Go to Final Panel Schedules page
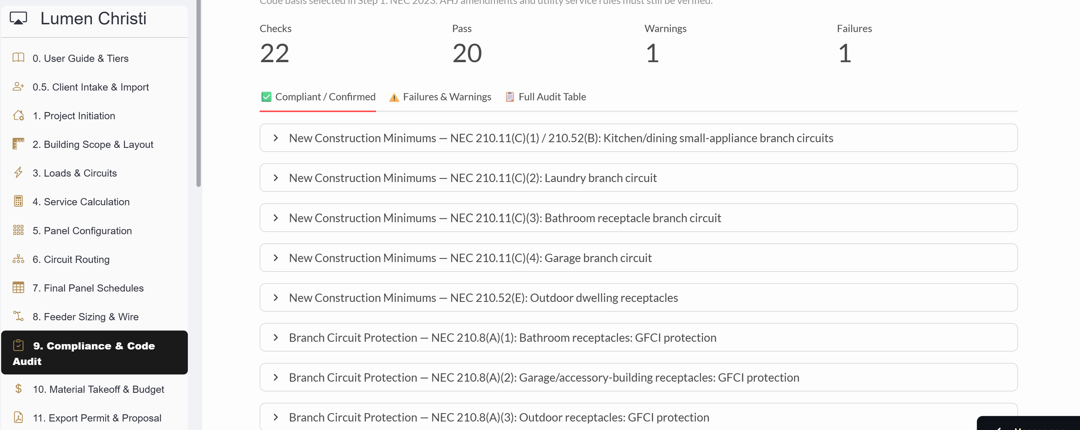This screenshot has height=430, width=1080. click(94, 288)
